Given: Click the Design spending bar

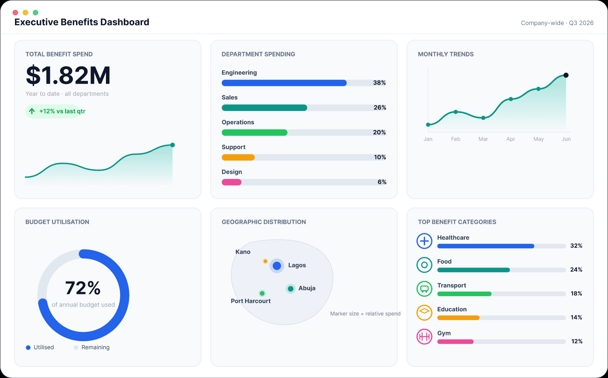Looking at the screenshot, I should 304,182.
